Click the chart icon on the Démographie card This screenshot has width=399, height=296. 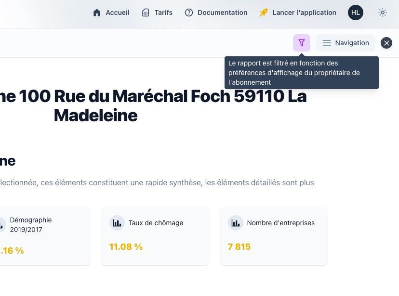click(1, 224)
